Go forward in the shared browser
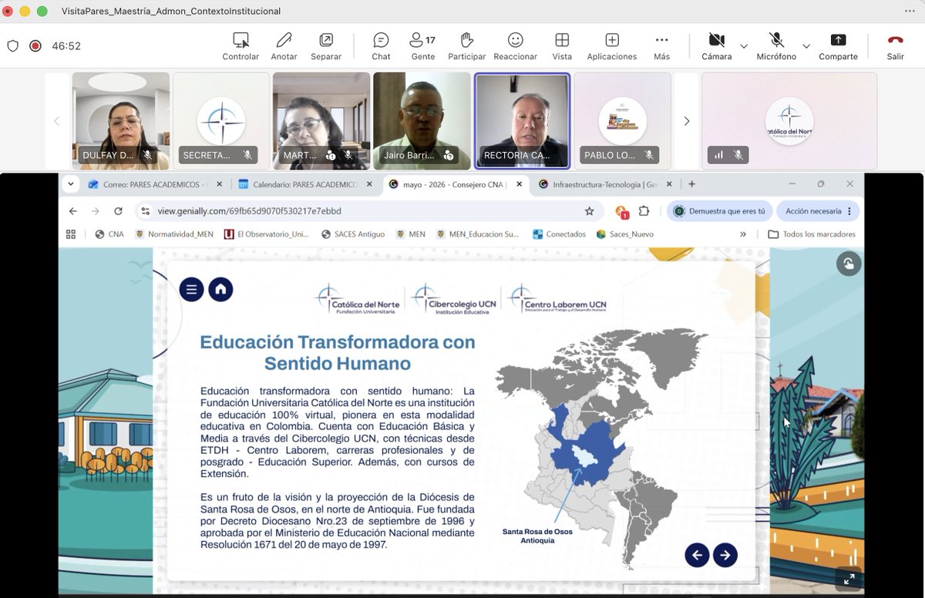 tap(96, 211)
